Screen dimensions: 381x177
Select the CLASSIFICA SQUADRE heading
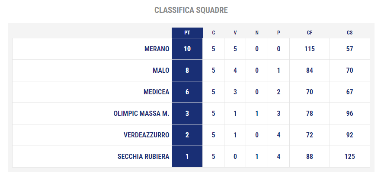(x=191, y=10)
